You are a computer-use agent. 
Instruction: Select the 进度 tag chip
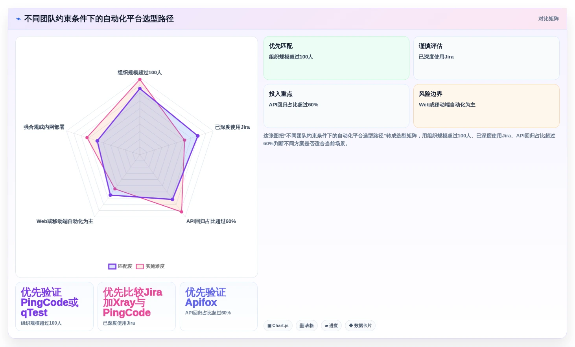point(331,326)
